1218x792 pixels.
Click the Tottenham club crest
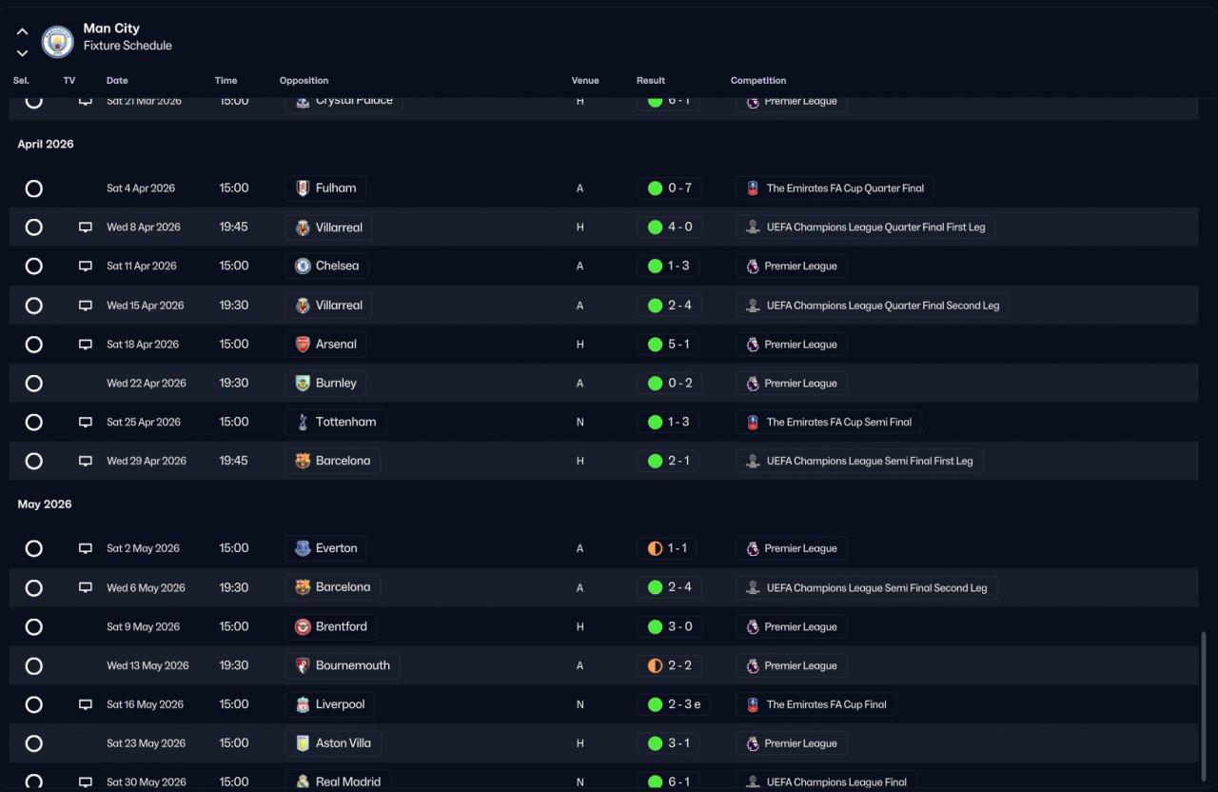click(x=303, y=423)
